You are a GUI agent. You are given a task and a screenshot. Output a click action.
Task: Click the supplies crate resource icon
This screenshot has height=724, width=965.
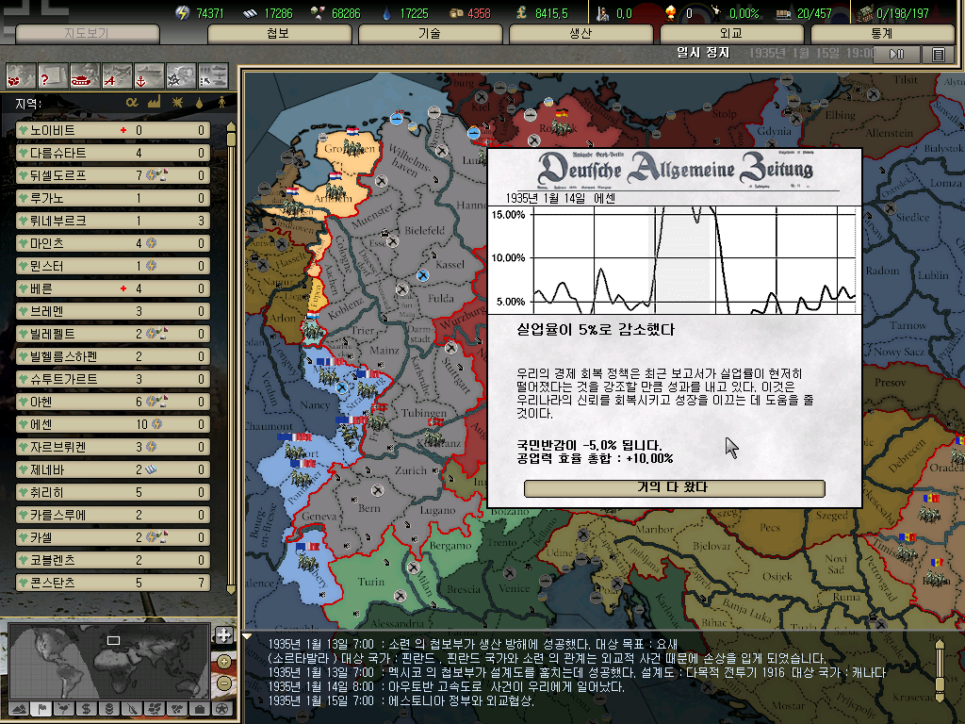(x=456, y=13)
